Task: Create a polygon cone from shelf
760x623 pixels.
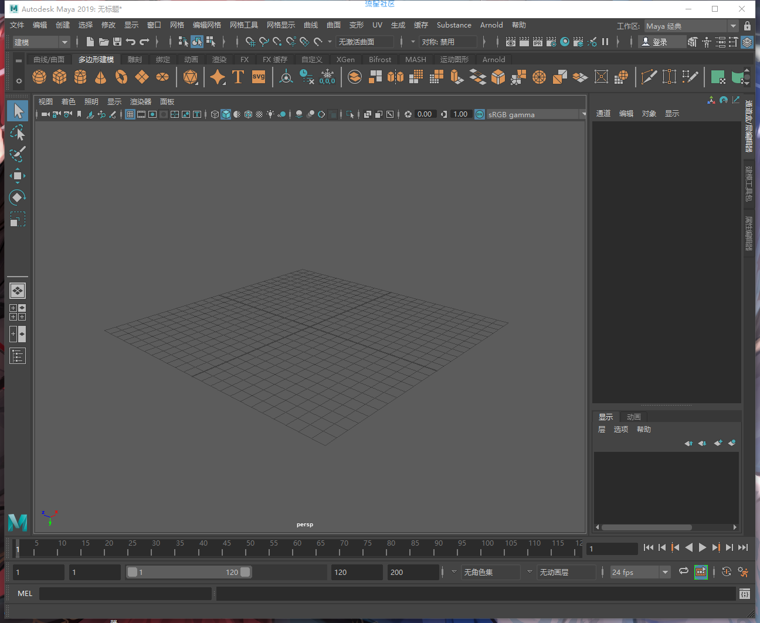Action: [x=101, y=77]
